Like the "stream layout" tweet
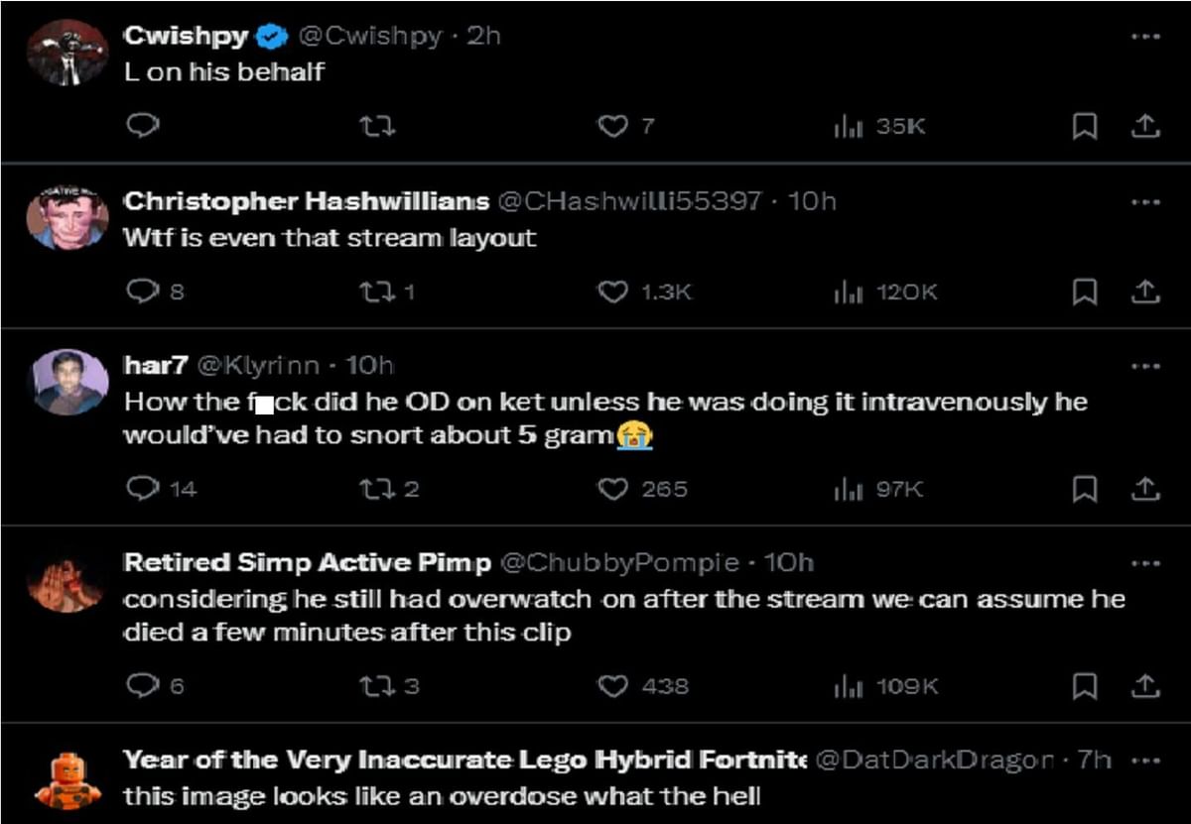Screen dimensions: 1191x824 [613, 292]
